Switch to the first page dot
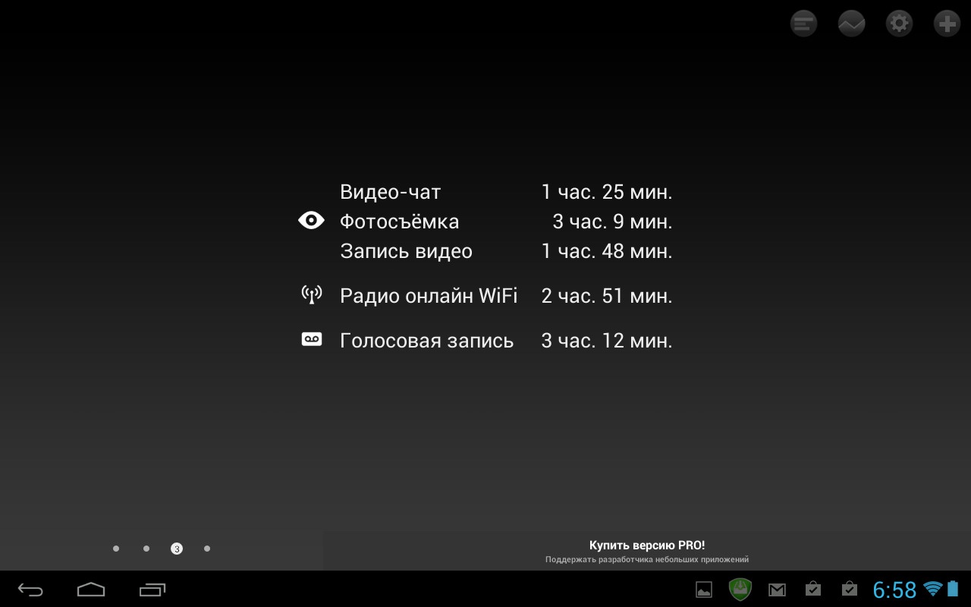The image size is (971, 607). click(116, 549)
